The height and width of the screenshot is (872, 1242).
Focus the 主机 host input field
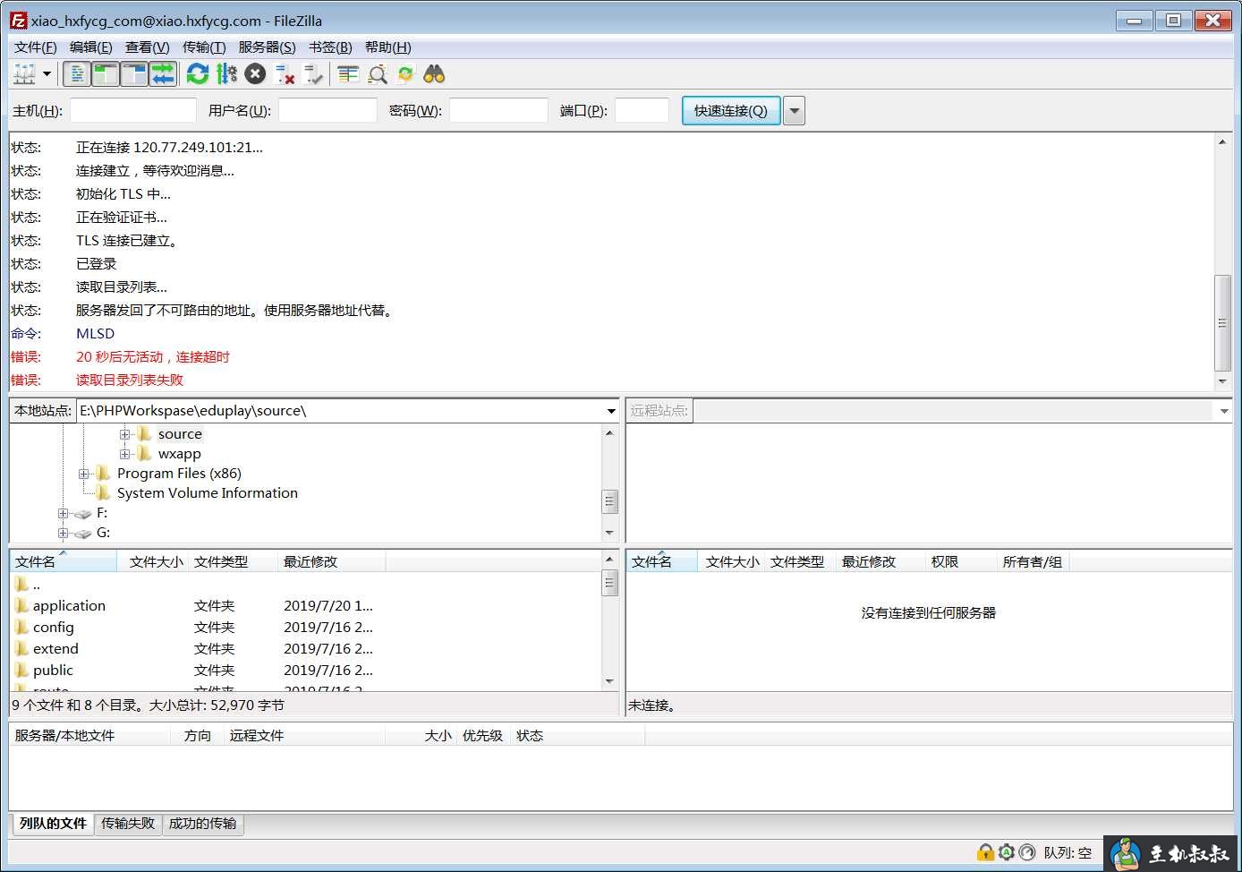[133, 110]
